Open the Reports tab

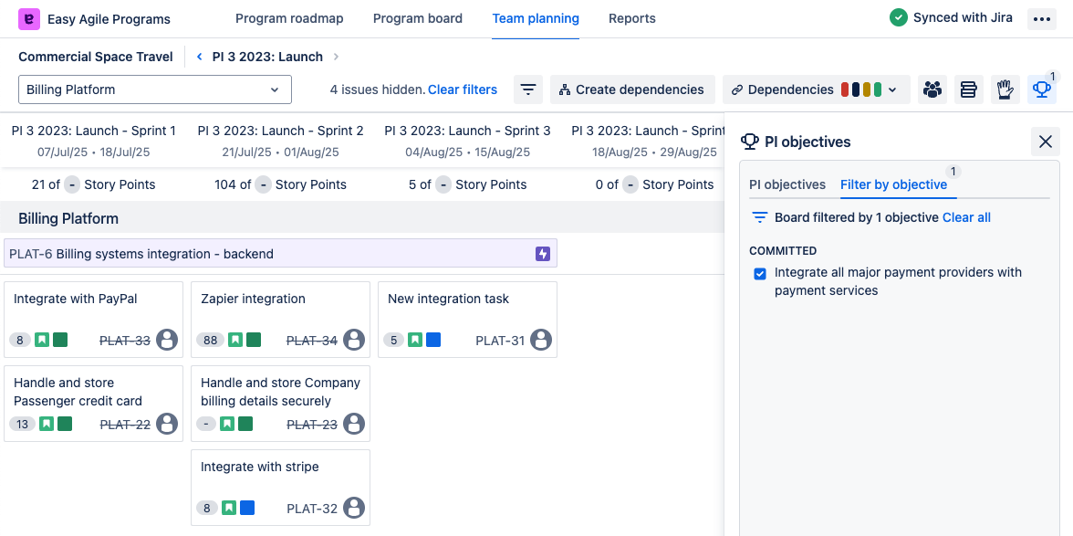pyautogui.click(x=631, y=18)
